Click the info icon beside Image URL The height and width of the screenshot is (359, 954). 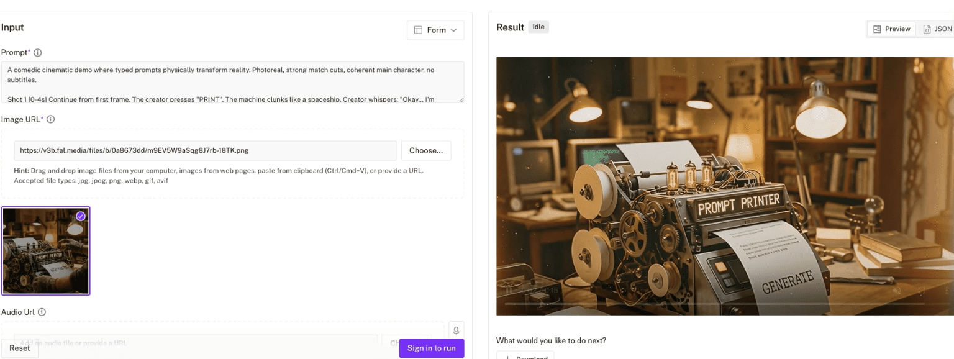point(51,119)
